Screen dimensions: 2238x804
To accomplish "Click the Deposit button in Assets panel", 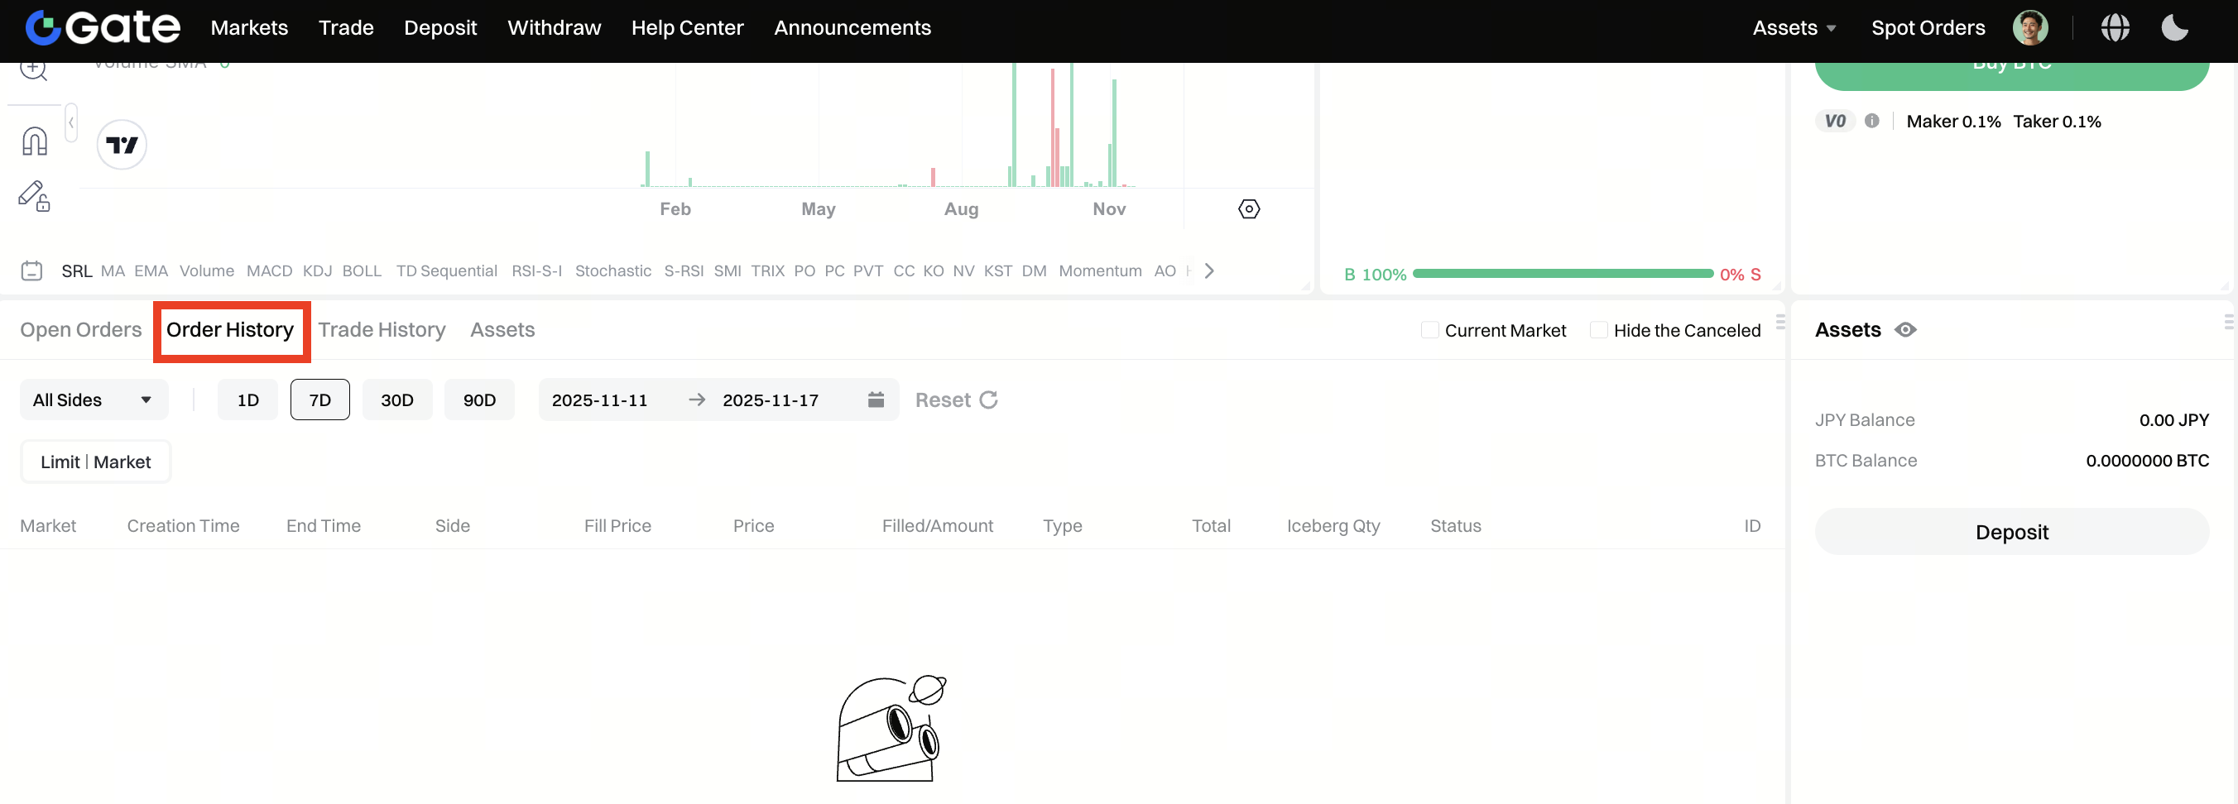I will (x=2011, y=531).
